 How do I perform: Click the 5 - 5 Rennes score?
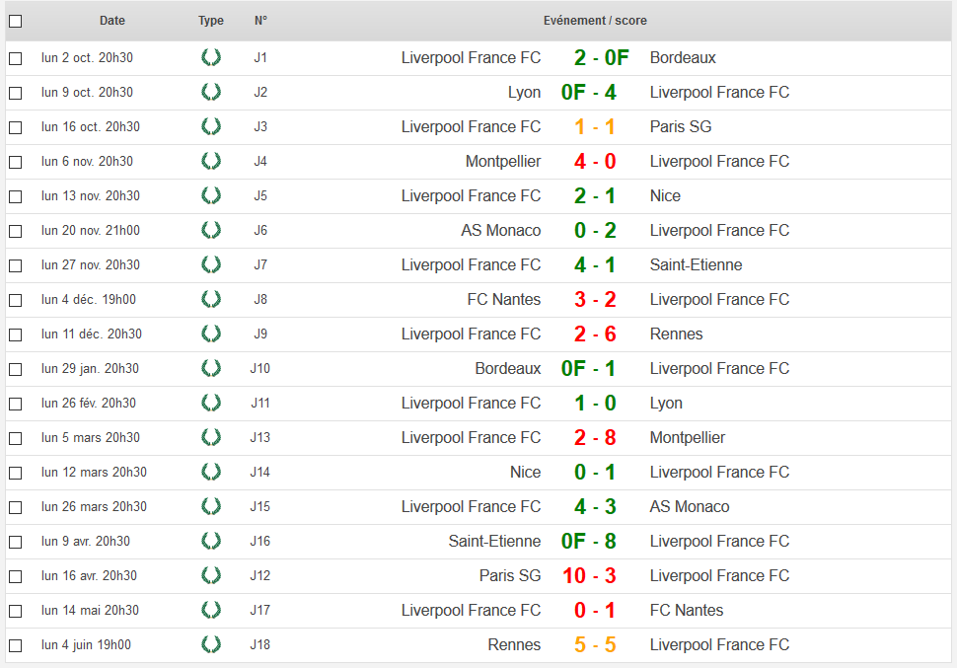click(595, 644)
